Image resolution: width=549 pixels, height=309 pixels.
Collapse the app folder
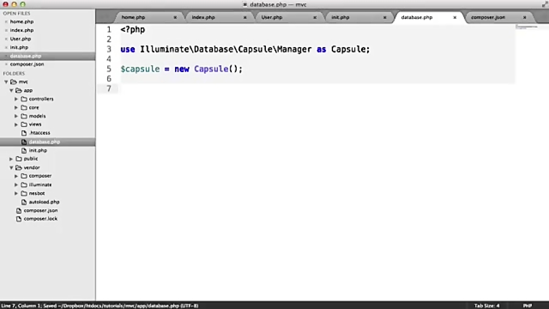[x=11, y=90]
